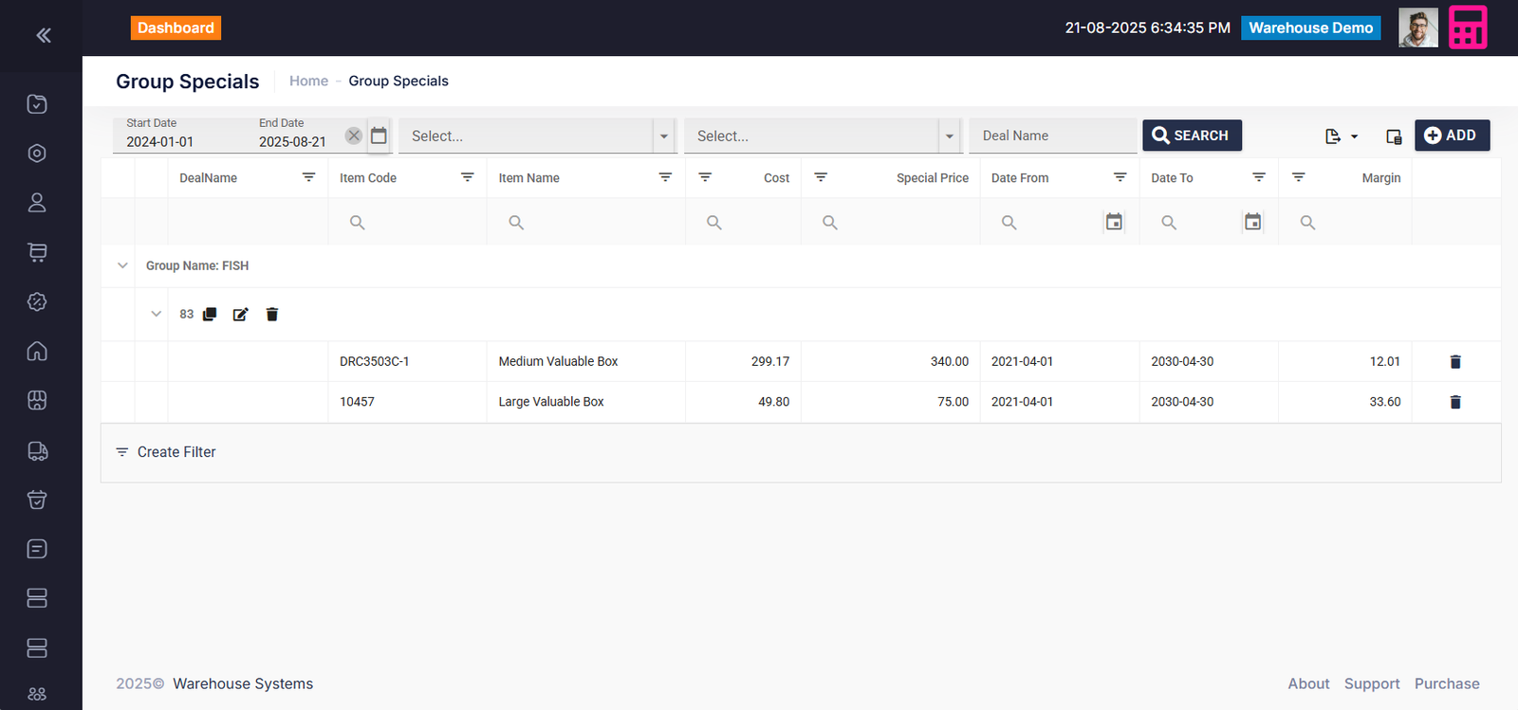Copy deal 83 using duplicate icon
This screenshot has height=710, width=1518.
click(x=210, y=315)
